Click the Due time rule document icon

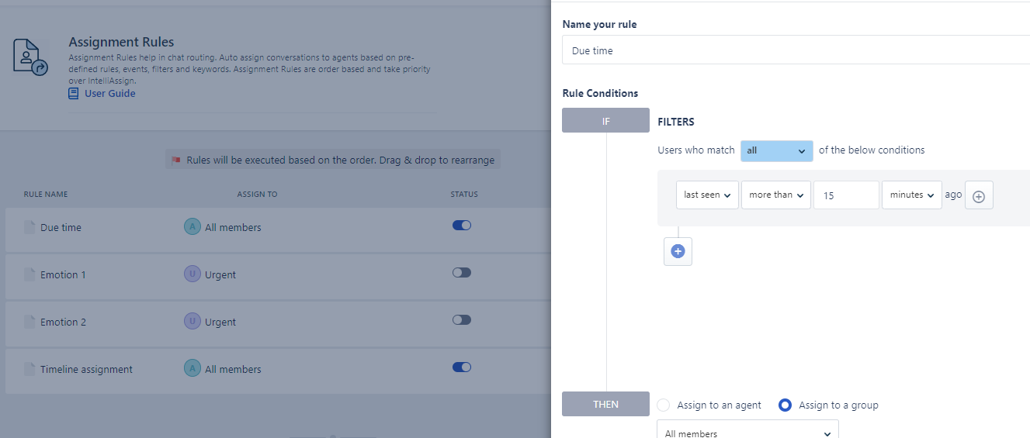[x=29, y=227]
